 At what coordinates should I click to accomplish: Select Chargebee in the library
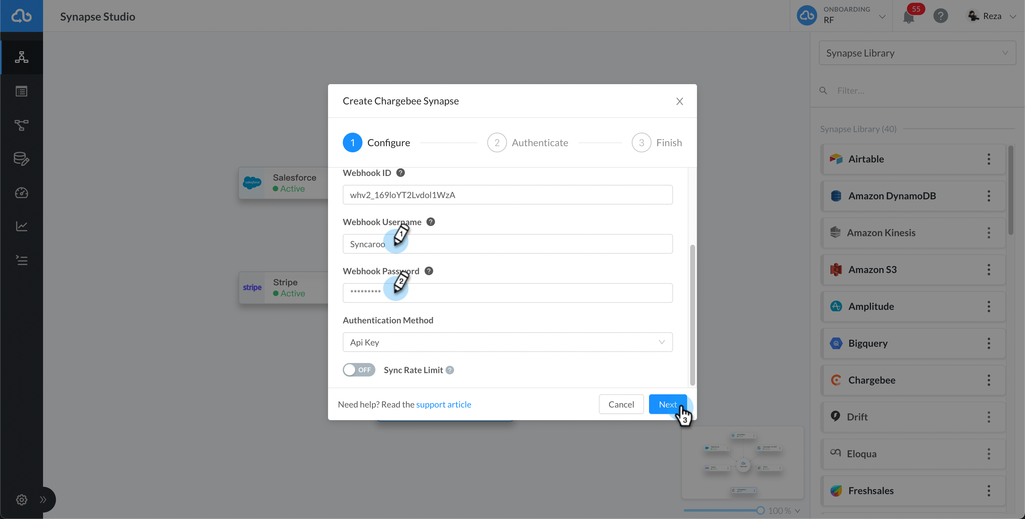[913, 380]
